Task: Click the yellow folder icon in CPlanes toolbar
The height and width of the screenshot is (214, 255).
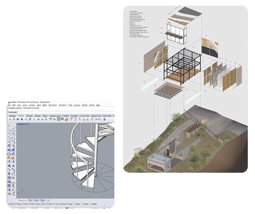Action: (x=67, y=119)
